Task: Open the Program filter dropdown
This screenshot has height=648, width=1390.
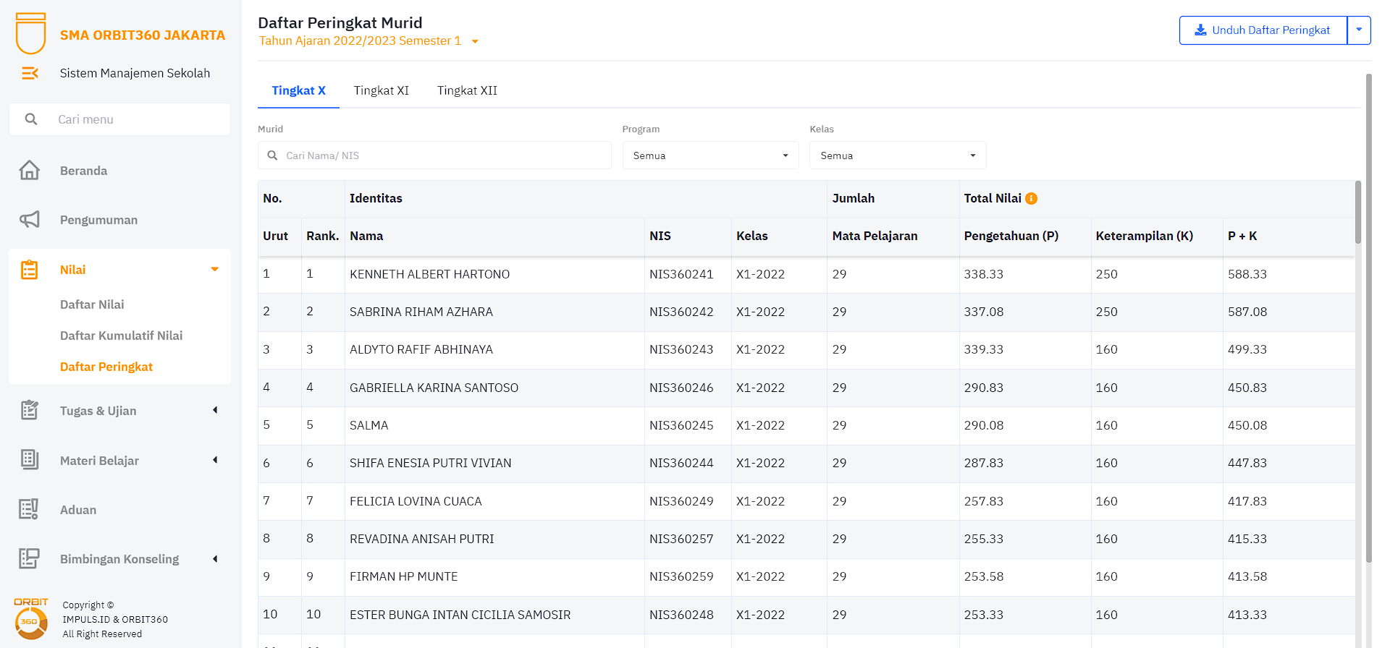Action: 709,155
